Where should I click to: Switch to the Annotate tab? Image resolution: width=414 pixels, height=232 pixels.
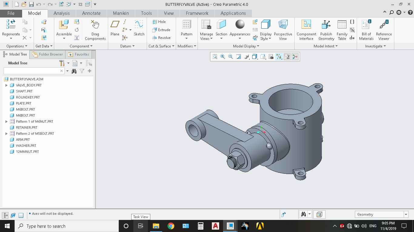point(91,13)
